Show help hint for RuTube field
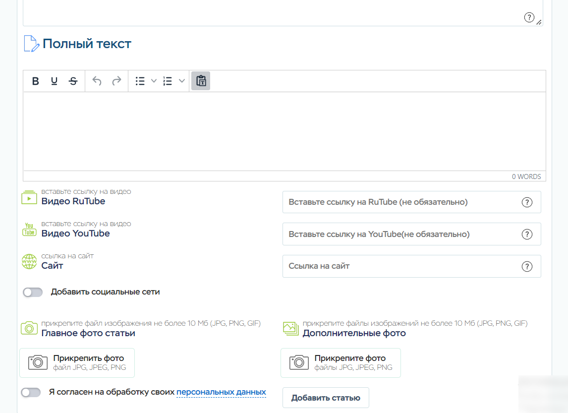 pos(527,202)
